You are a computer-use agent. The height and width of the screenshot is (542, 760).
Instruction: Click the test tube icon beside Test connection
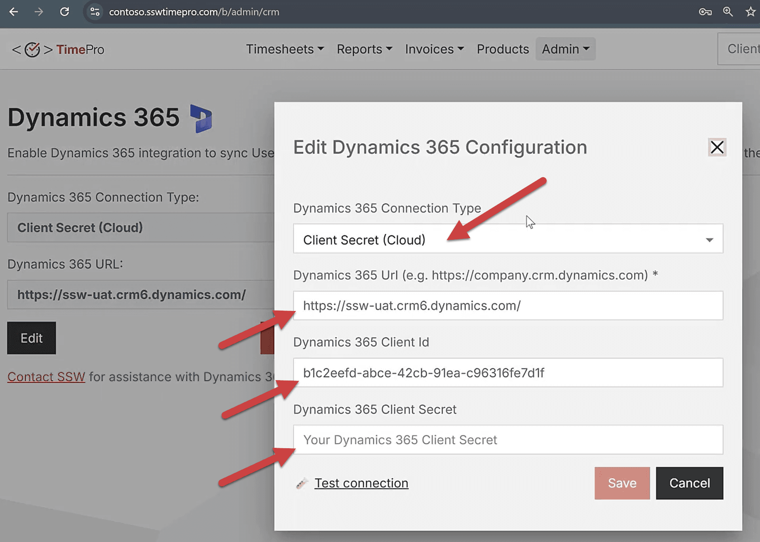click(x=302, y=483)
